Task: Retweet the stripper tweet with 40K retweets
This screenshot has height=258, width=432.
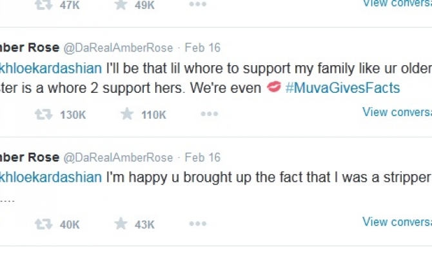Action: pos(43,224)
